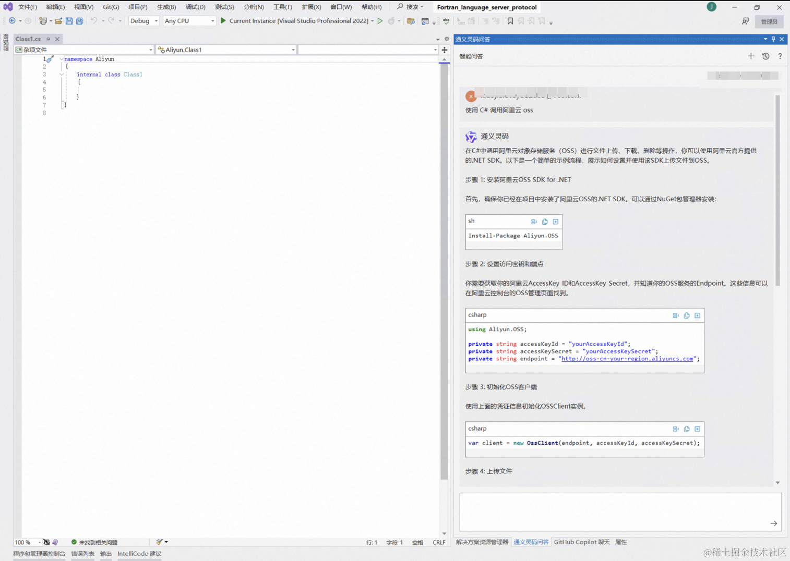Click the new project toolbar icon
The width and height of the screenshot is (790, 561).
pos(43,21)
